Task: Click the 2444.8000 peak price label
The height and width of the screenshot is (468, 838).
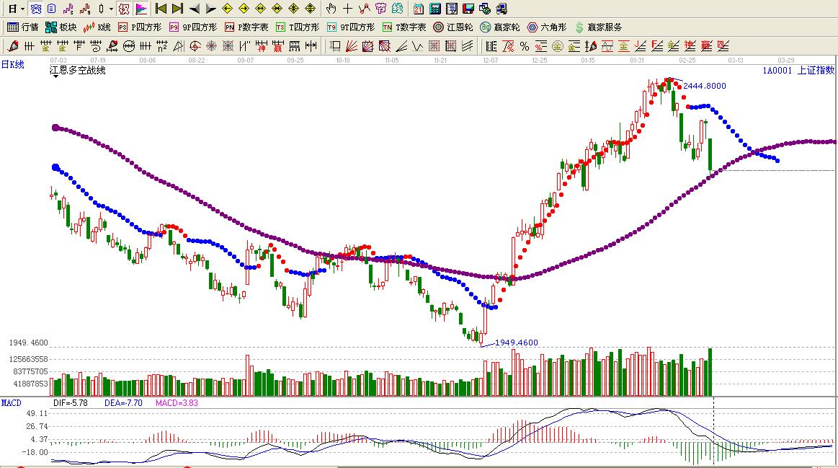Action: click(x=704, y=86)
